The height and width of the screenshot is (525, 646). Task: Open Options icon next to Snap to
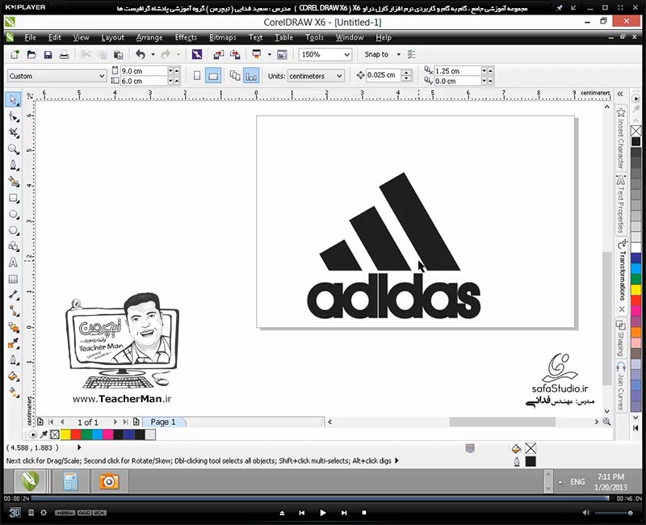click(411, 54)
